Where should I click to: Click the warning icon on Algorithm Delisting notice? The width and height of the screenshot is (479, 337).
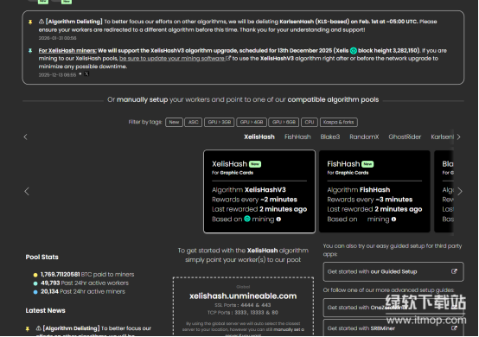pos(42,22)
